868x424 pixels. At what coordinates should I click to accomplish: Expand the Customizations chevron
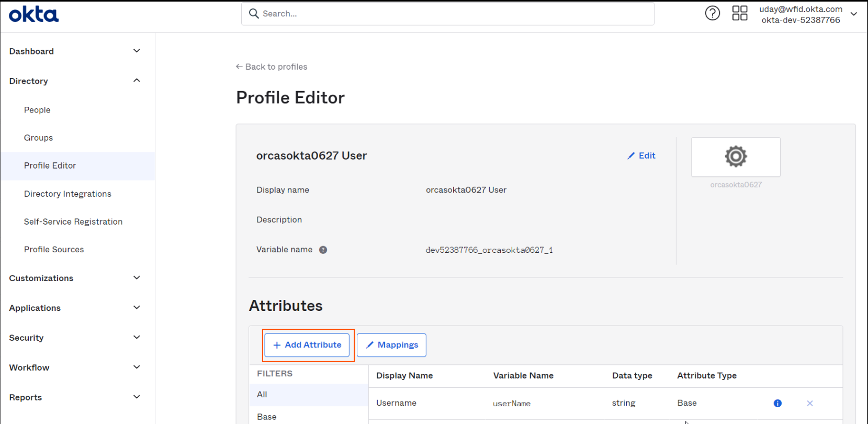tap(137, 277)
